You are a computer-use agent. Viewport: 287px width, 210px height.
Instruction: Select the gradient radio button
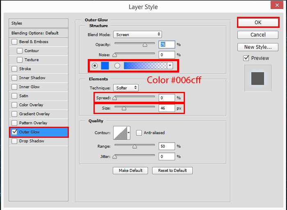click(x=117, y=65)
